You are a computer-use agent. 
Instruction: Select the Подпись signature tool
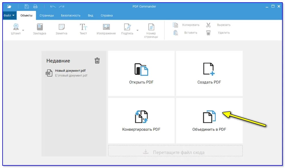tap(127, 29)
